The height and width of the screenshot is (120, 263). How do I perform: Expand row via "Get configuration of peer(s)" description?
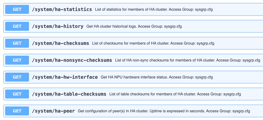(164, 111)
